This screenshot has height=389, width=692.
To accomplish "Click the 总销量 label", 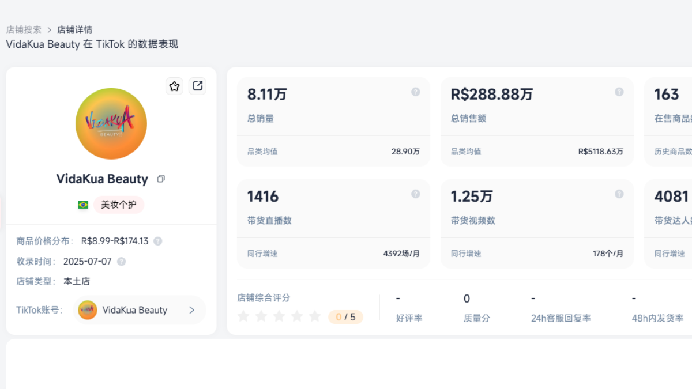I will 261,119.
